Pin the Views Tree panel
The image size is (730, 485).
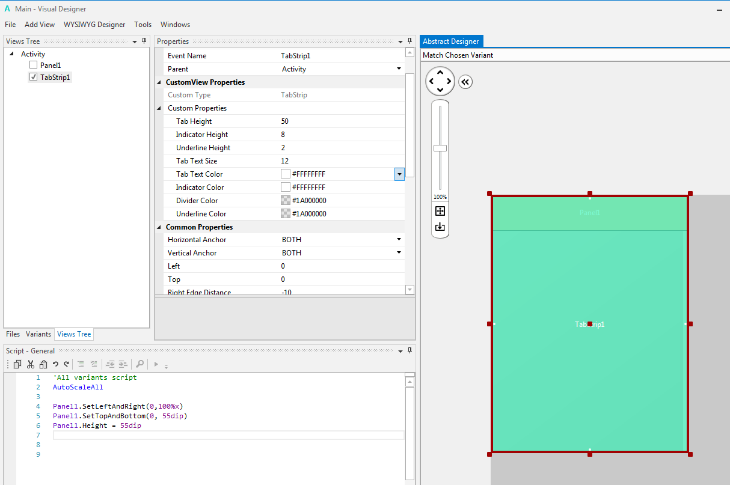[144, 41]
